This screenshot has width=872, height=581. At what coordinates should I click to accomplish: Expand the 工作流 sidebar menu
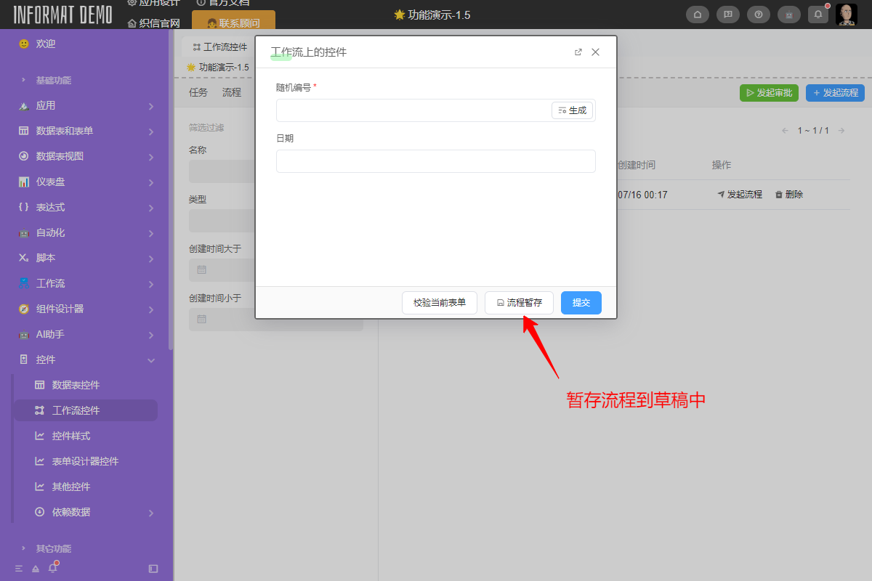[86, 283]
